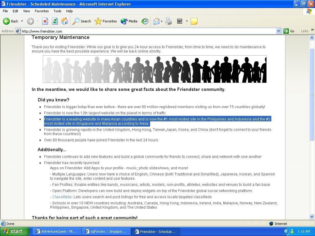Click the Done status bar text
Screen dimensions: 315x236
tap(10, 224)
